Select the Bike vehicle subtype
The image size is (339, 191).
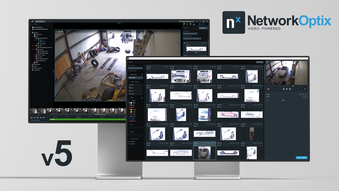(x=135, y=85)
